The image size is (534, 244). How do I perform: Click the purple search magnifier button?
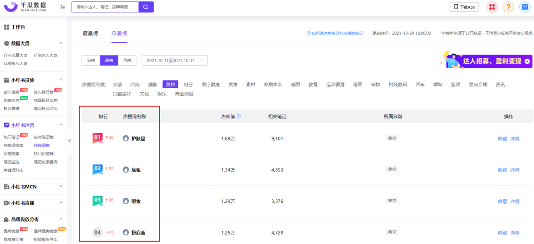coord(146,7)
